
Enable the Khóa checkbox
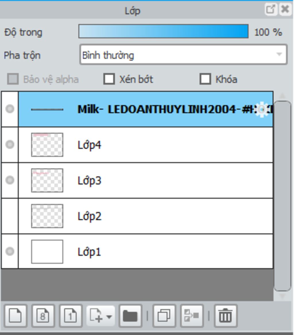tap(205, 79)
